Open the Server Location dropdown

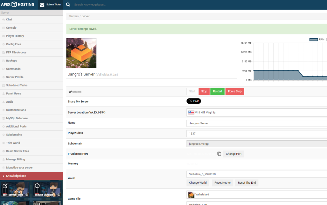pos(257,113)
